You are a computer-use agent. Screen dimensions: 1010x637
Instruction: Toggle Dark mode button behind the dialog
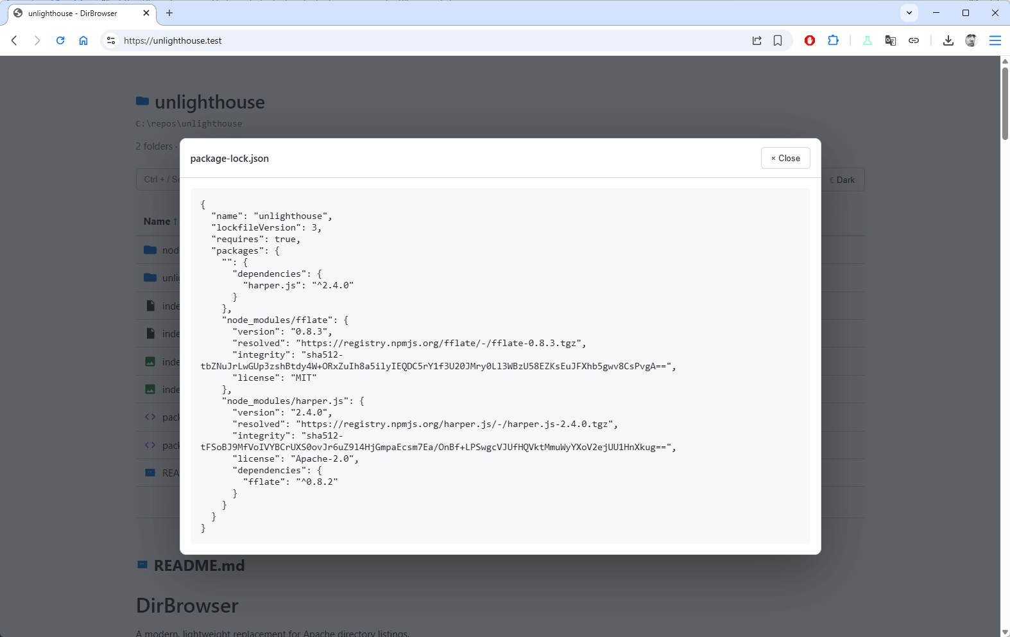pyautogui.click(x=843, y=180)
